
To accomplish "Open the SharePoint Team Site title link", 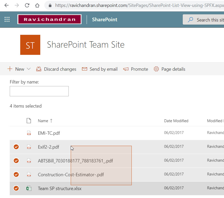I will point(86,45).
